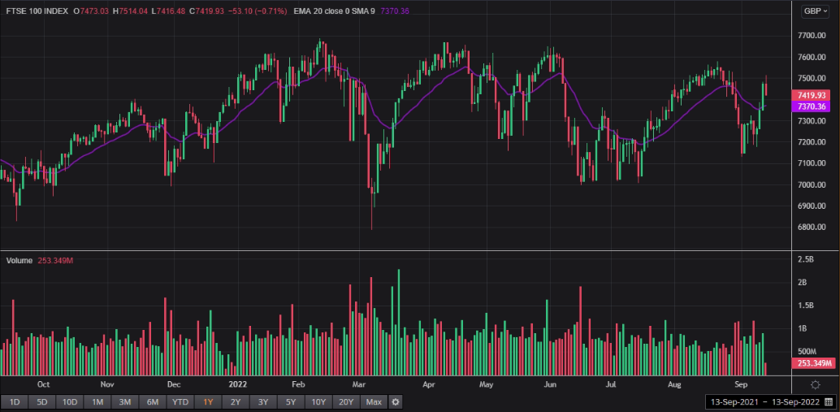The height and width of the screenshot is (412, 840).
Task: Click the 2.5B volume axis tick
Action: 806,259
